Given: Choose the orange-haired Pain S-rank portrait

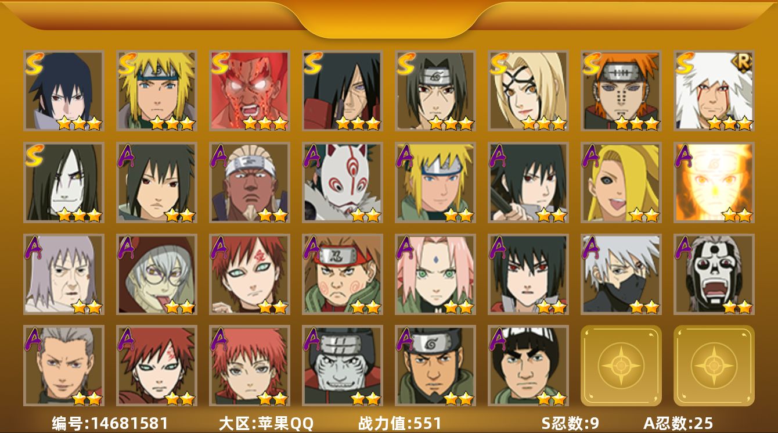Looking at the screenshot, I should click(x=621, y=91).
